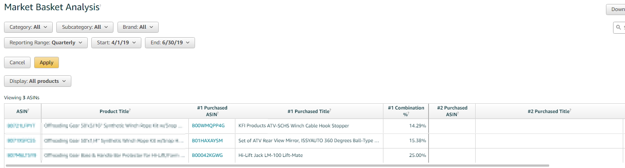Expand Display: All products dropdown
The height and width of the screenshot is (168, 625).
38,81
